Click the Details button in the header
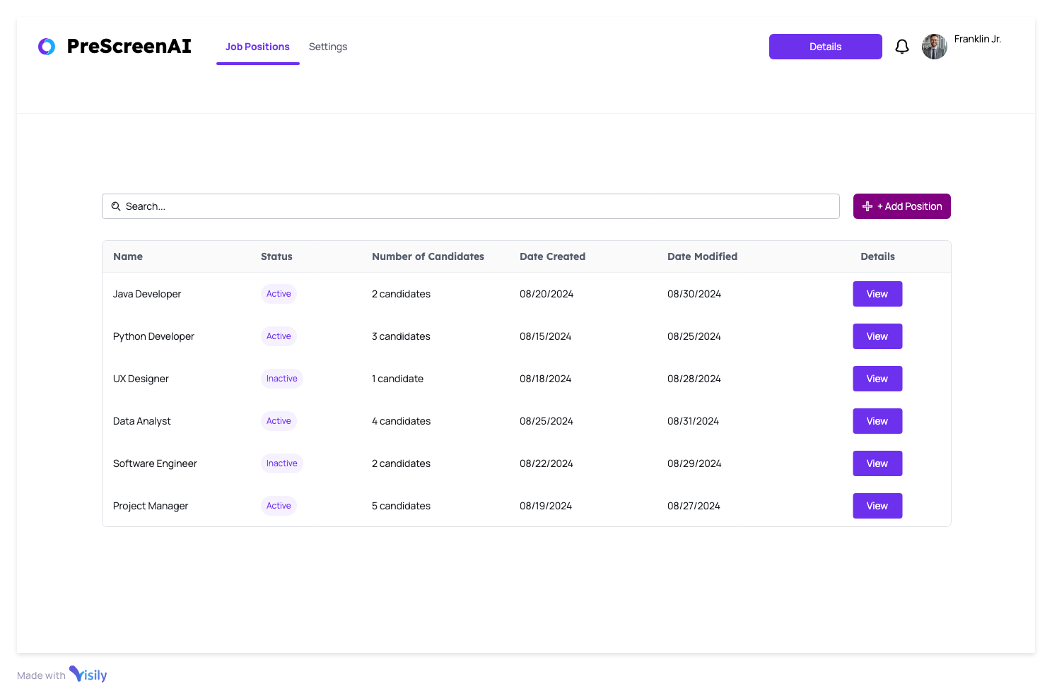The width and height of the screenshot is (1052, 698). coord(825,46)
